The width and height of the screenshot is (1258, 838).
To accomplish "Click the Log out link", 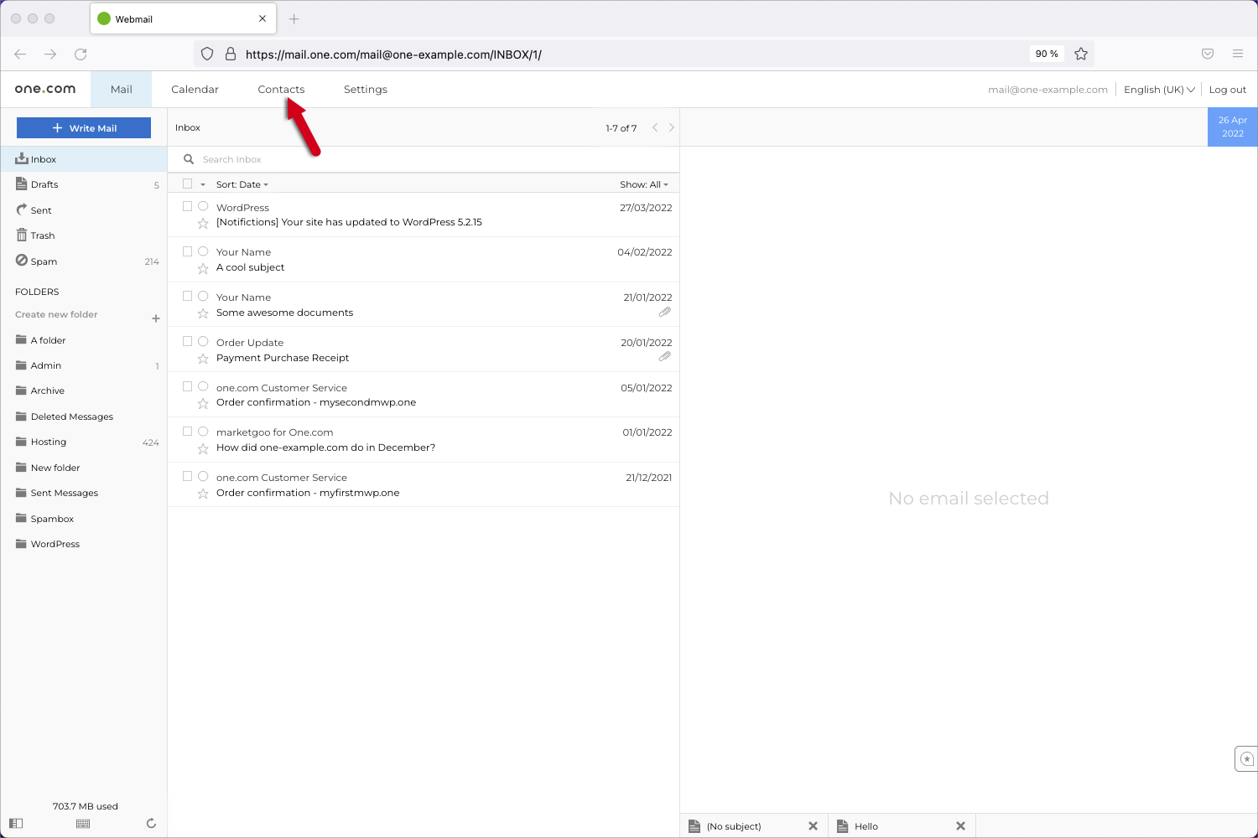I will click(x=1227, y=89).
